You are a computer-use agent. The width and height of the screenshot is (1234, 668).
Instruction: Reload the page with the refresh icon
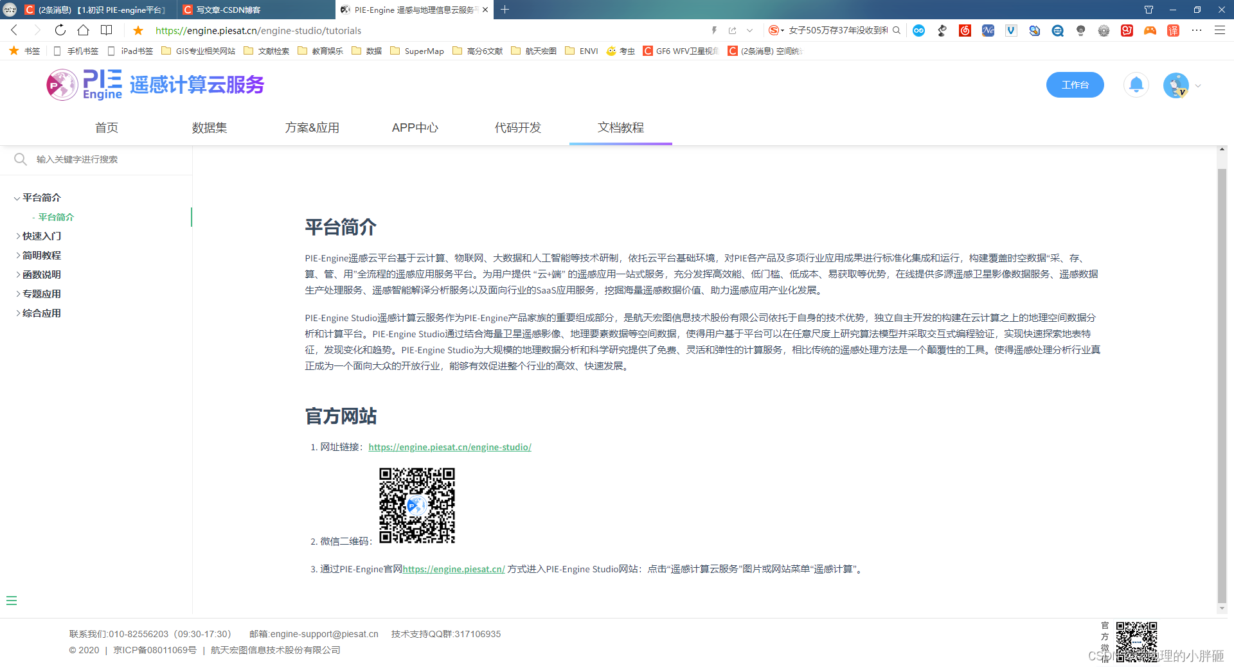click(x=60, y=30)
